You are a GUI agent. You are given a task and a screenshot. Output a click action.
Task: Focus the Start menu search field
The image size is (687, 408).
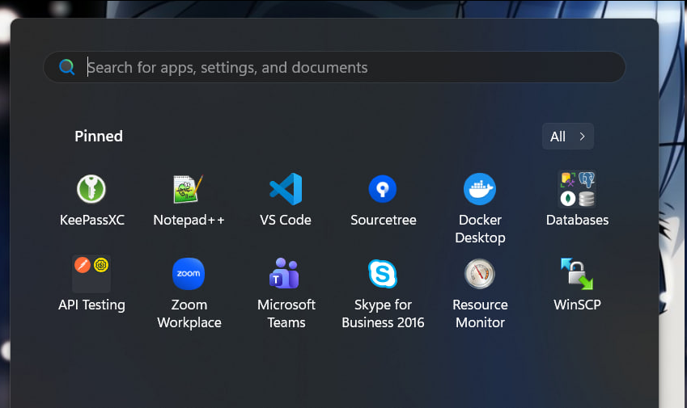click(334, 67)
